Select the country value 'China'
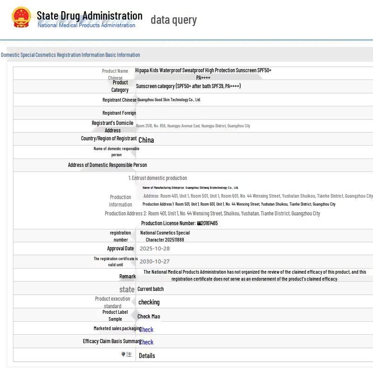Image resolution: width=373 pixels, height=373 pixels. [x=146, y=140]
